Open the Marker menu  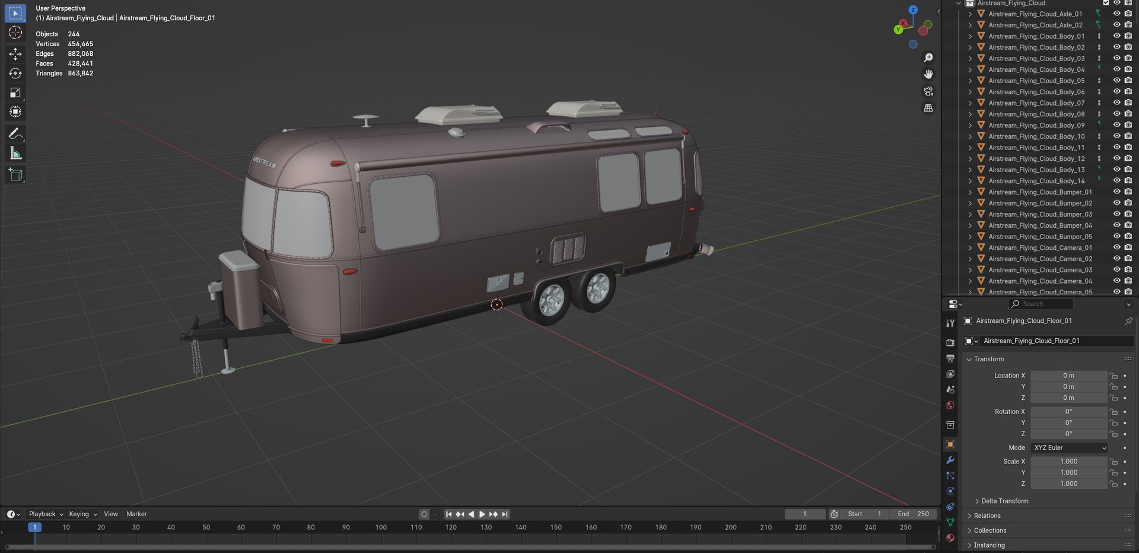click(x=136, y=514)
